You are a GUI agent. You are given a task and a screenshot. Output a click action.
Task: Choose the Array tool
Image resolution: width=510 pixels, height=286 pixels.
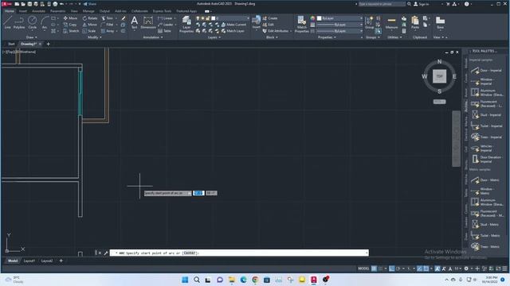pyautogui.click(x=108, y=31)
